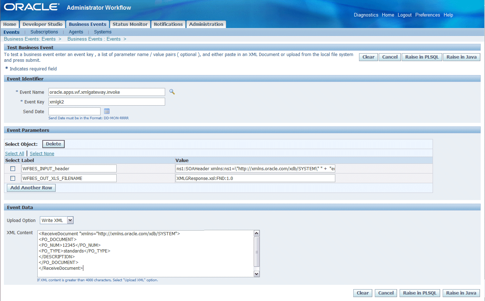The image size is (485, 301).
Task: Tick the WFBES_INPUT_header row checkbox
Action: click(13, 168)
